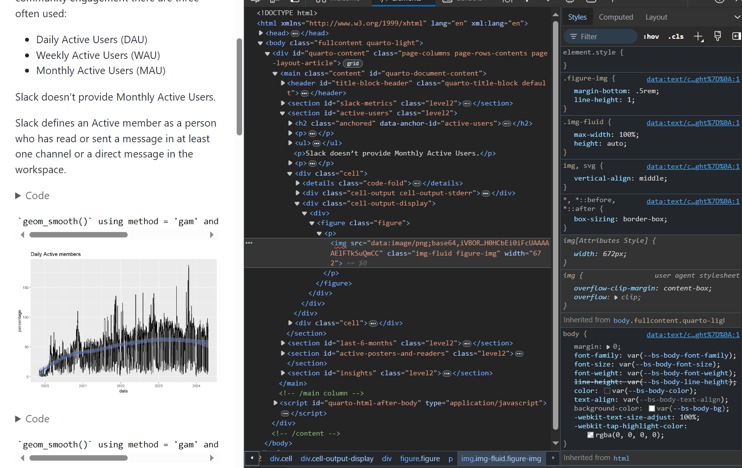Expand margin shorthand in body rule
This screenshot has width=742, height=468.
(608, 347)
